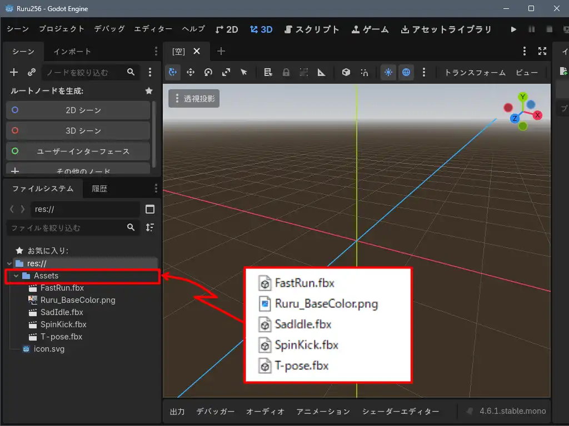Click the ユーザーインターフェース root node button
Screen dimensions: 569x426
(x=78, y=151)
